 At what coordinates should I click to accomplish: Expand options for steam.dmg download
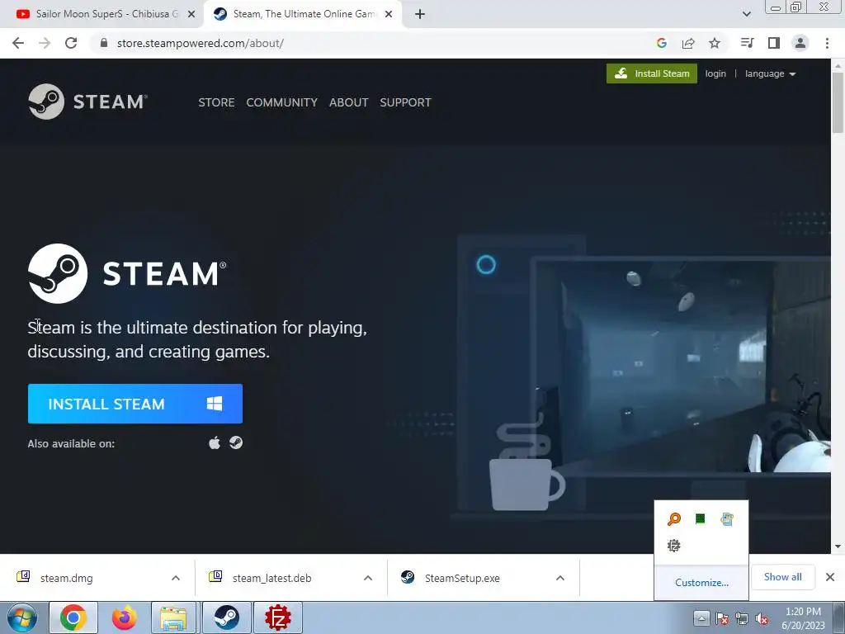[176, 578]
